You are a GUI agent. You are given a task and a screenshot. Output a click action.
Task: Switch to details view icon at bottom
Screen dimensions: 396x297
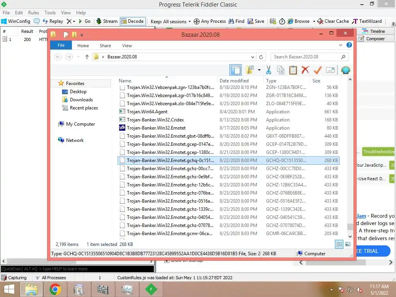tap(339, 244)
